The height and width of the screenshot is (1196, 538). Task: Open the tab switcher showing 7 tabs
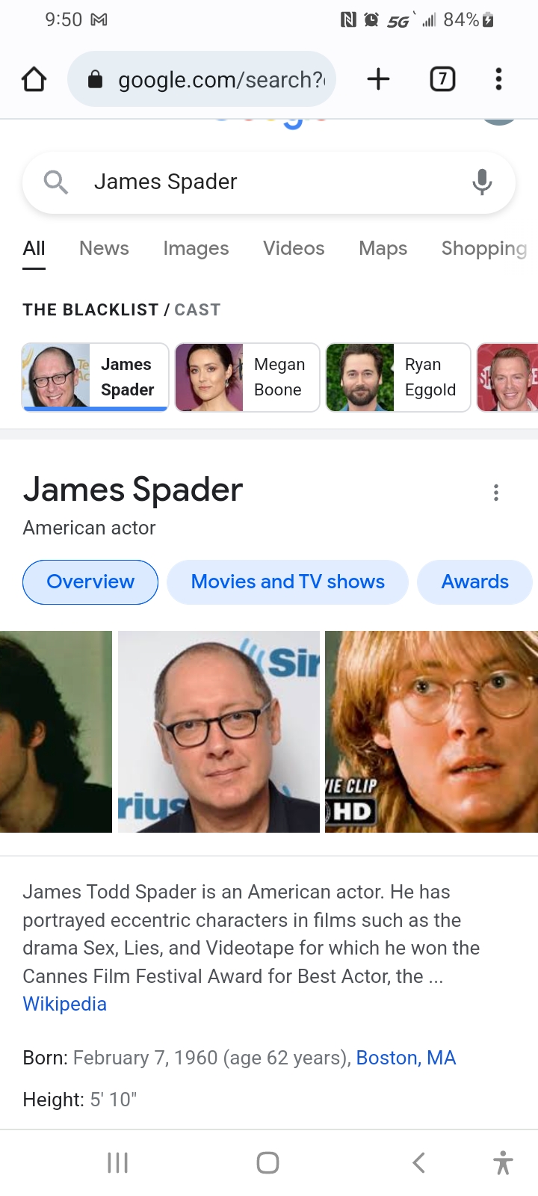(442, 78)
